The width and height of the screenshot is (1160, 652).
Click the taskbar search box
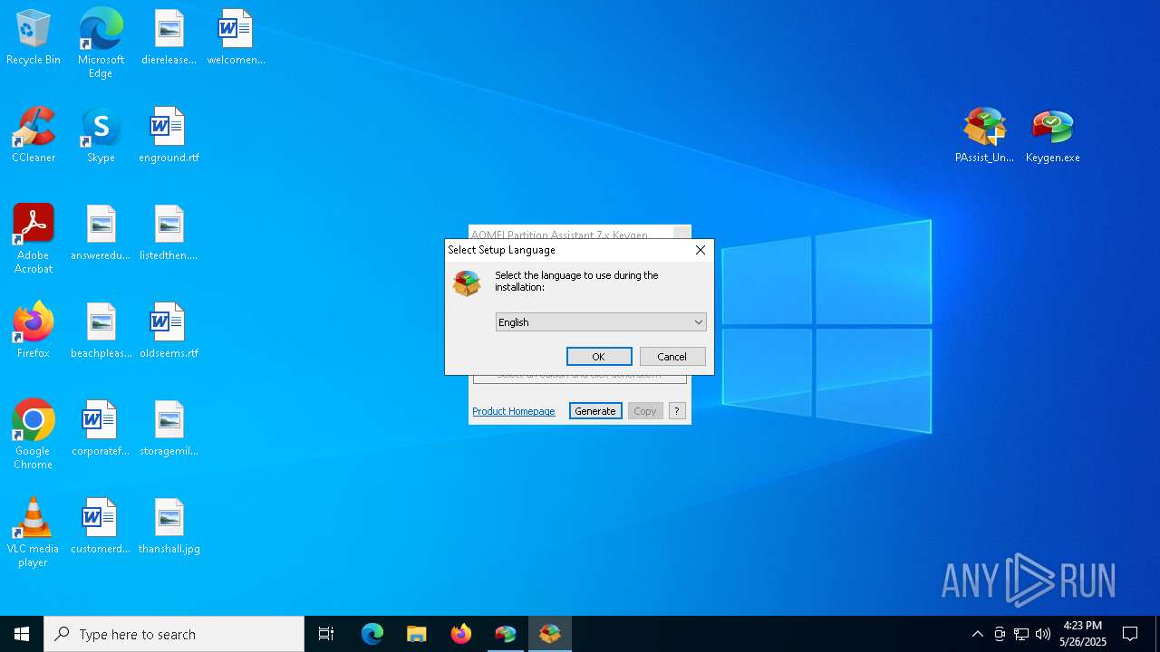(x=174, y=634)
